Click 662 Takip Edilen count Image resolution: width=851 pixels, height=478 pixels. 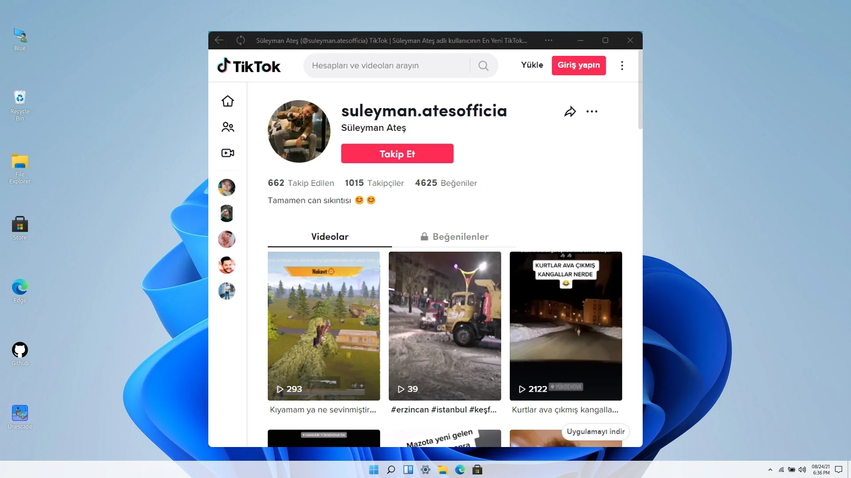301,183
